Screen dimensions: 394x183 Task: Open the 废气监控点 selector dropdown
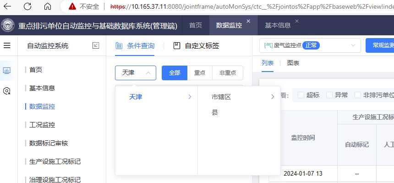pos(310,45)
